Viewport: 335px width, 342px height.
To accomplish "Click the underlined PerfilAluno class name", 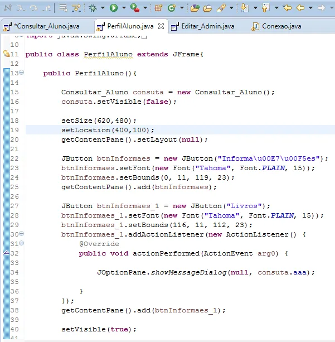I will [x=108, y=54].
